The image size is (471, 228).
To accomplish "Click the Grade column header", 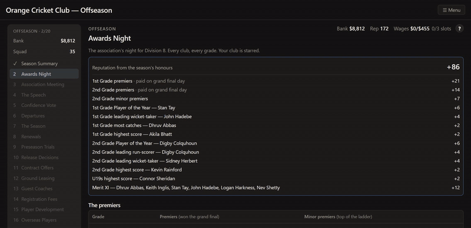I will [x=98, y=217].
